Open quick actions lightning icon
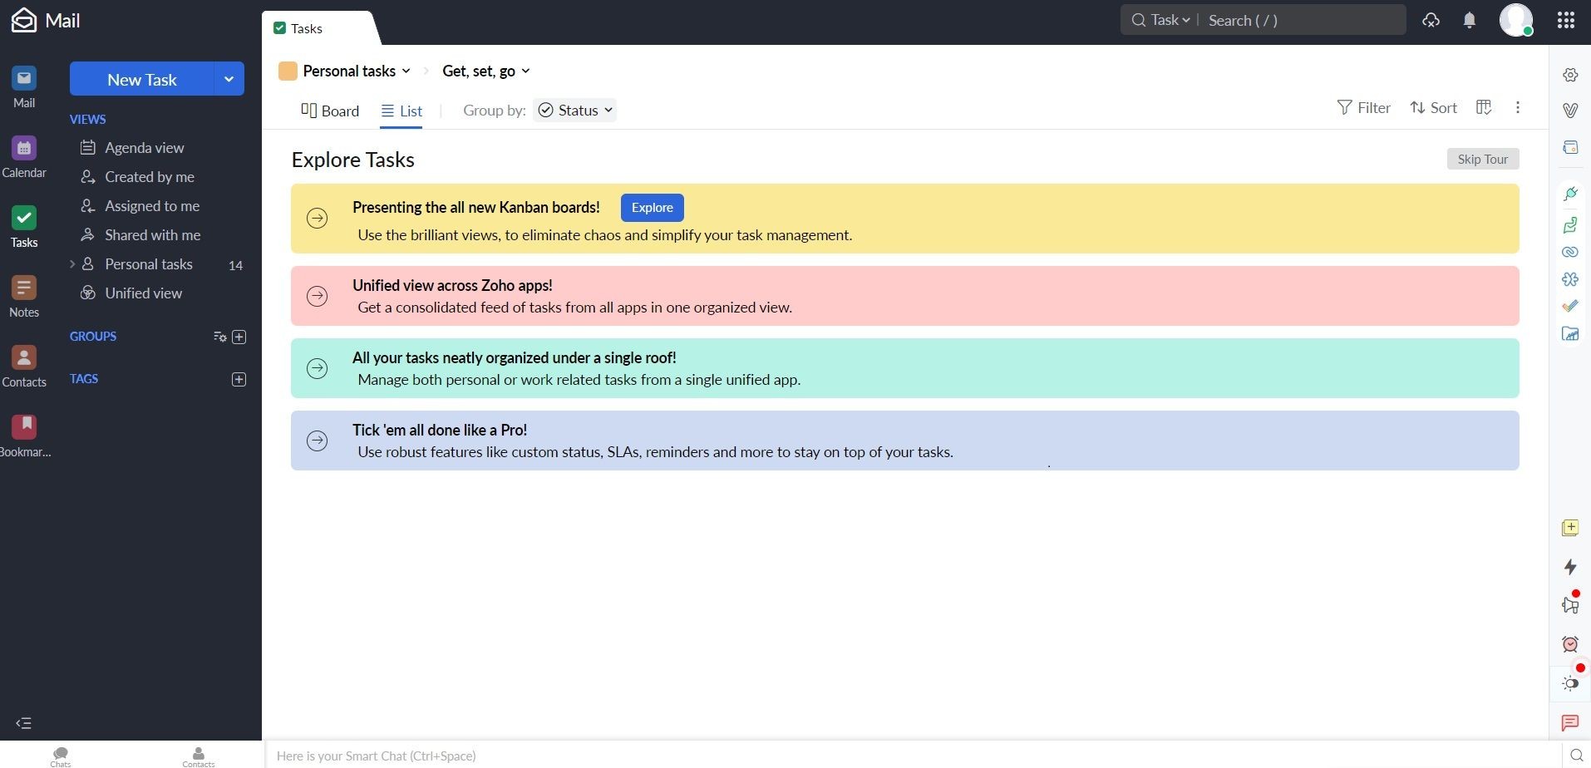The image size is (1591, 768). click(1570, 567)
